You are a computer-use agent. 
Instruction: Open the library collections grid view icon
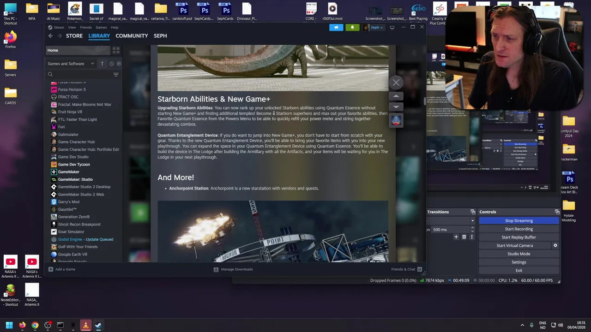pyautogui.click(x=116, y=50)
